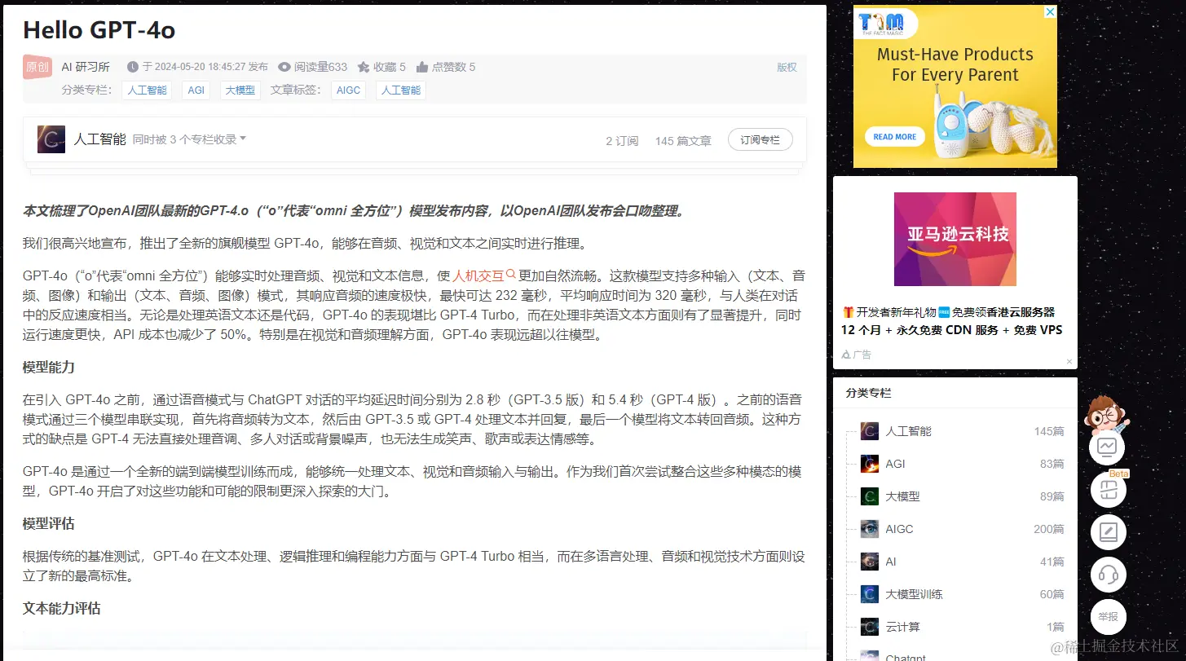Image resolution: width=1186 pixels, height=661 pixels.
Task: Click the thumbs-up 点赞数 icon
Action: [x=422, y=67]
